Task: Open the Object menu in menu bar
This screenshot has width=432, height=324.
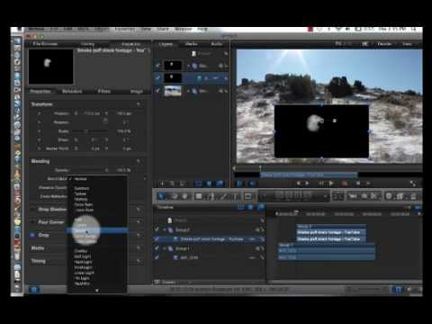Action: [102, 30]
